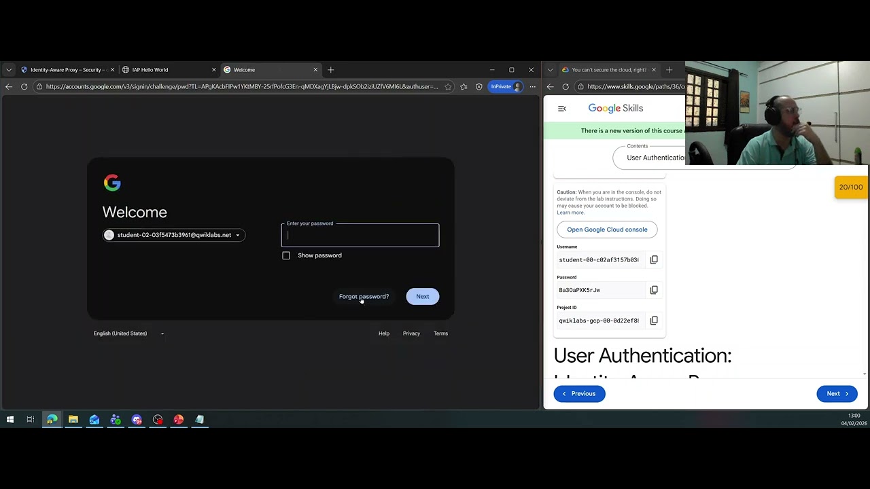Go back in the left Edge window
Viewport: 870px width, 489px height.
click(x=9, y=86)
